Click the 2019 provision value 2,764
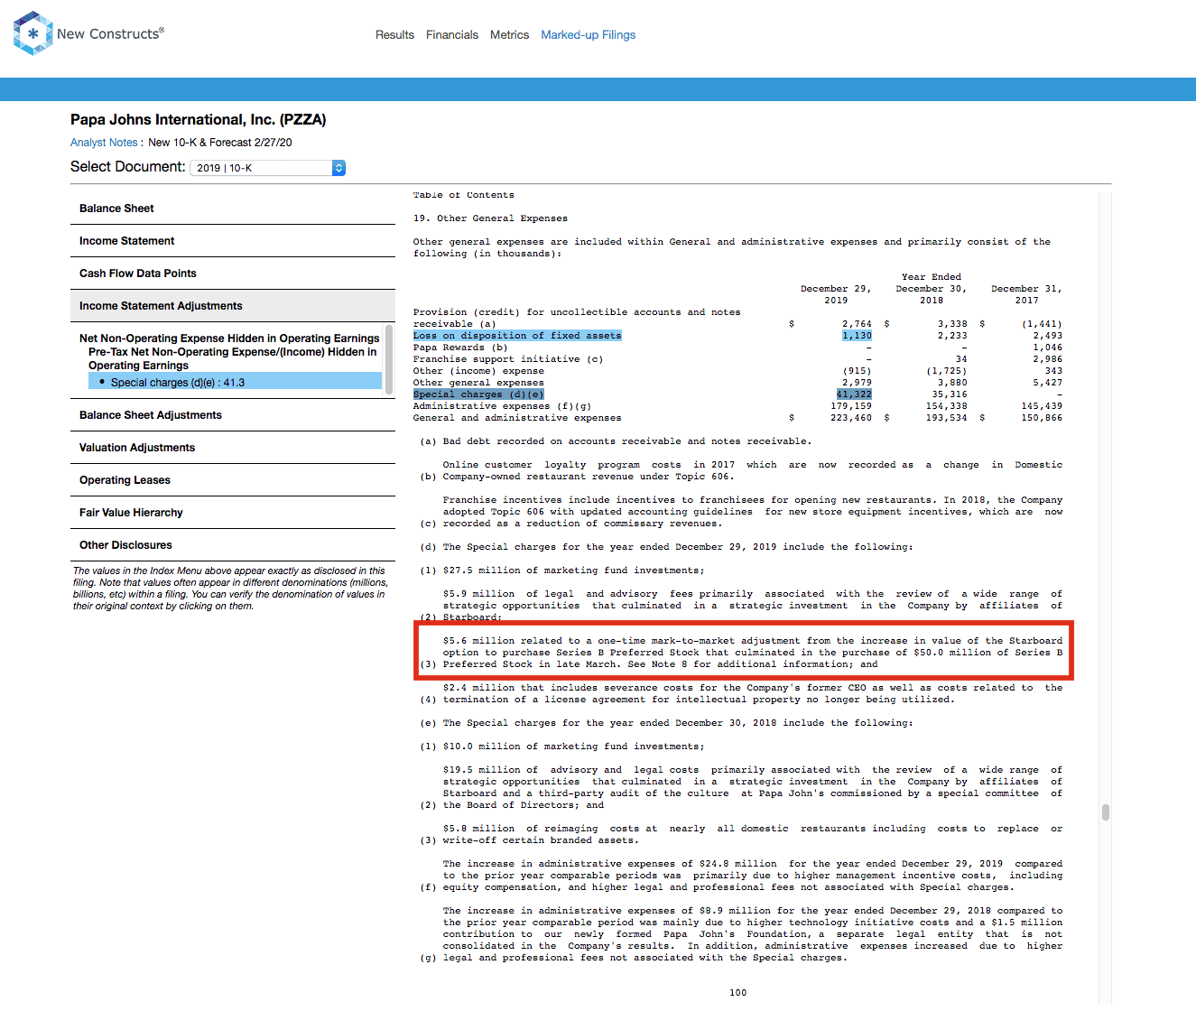This screenshot has width=1196, height=1011. pyautogui.click(x=857, y=324)
